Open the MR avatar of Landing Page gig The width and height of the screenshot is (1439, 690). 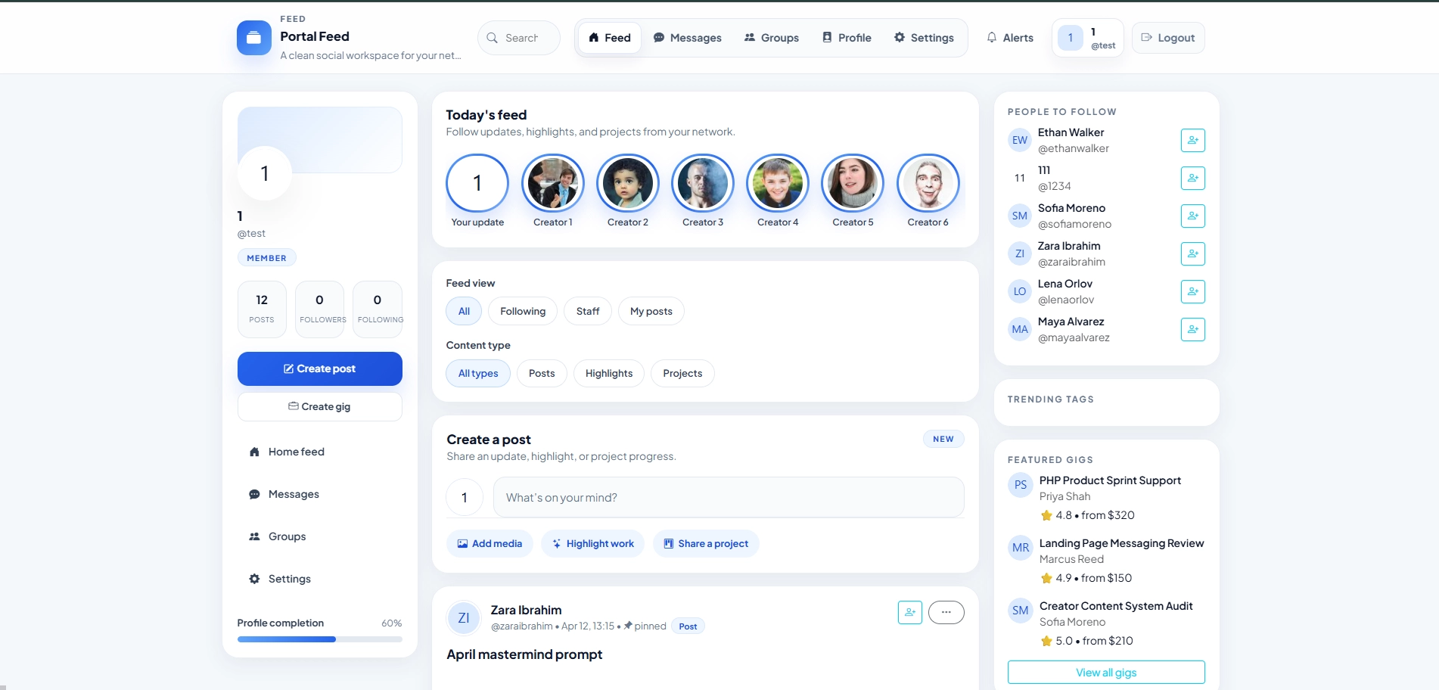(x=1021, y=548)
